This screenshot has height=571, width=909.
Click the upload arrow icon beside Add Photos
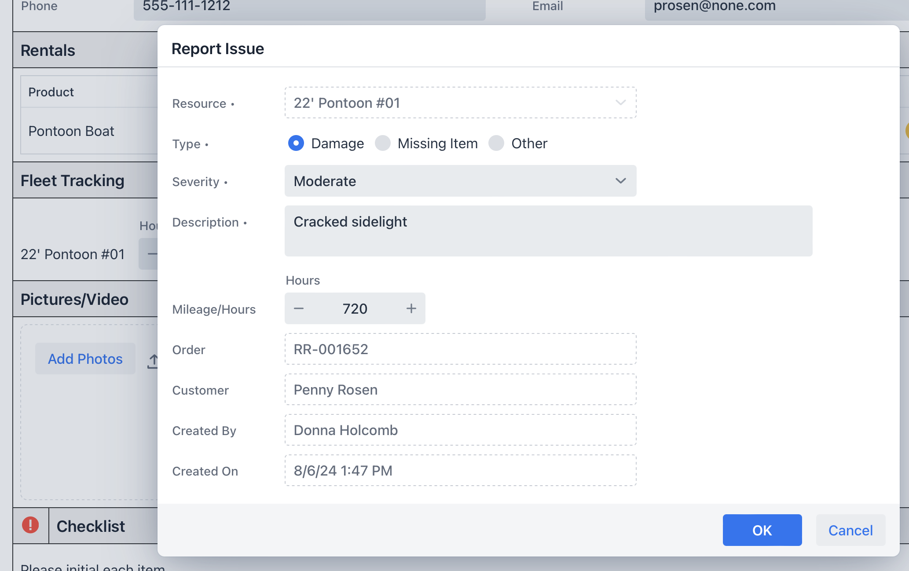(153, 361)
